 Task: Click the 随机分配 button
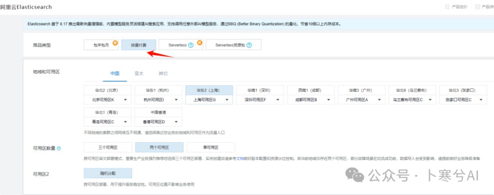tap(107, 173)
